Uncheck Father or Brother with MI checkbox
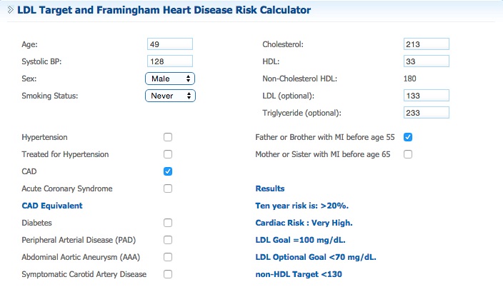Viewport: 503px width, 297px height. coord(408,137)
